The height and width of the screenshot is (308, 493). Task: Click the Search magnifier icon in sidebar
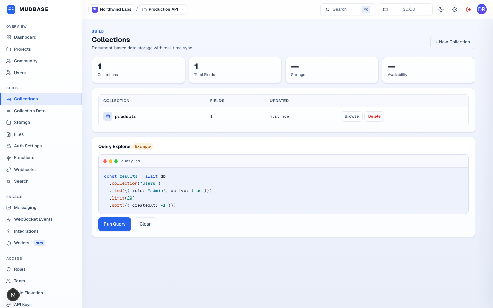(x=9, y=181)
